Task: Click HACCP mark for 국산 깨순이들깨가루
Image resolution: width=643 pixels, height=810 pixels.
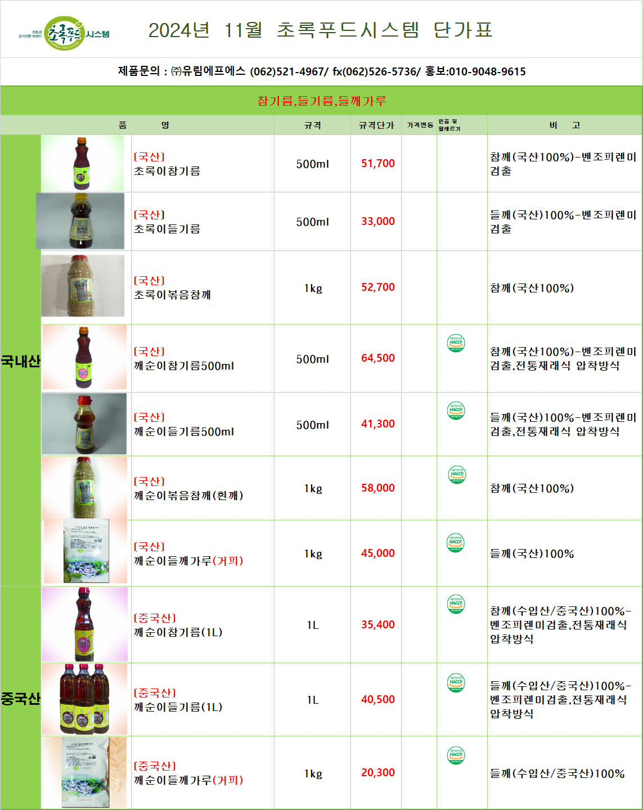Action: (x=455, y=543)
